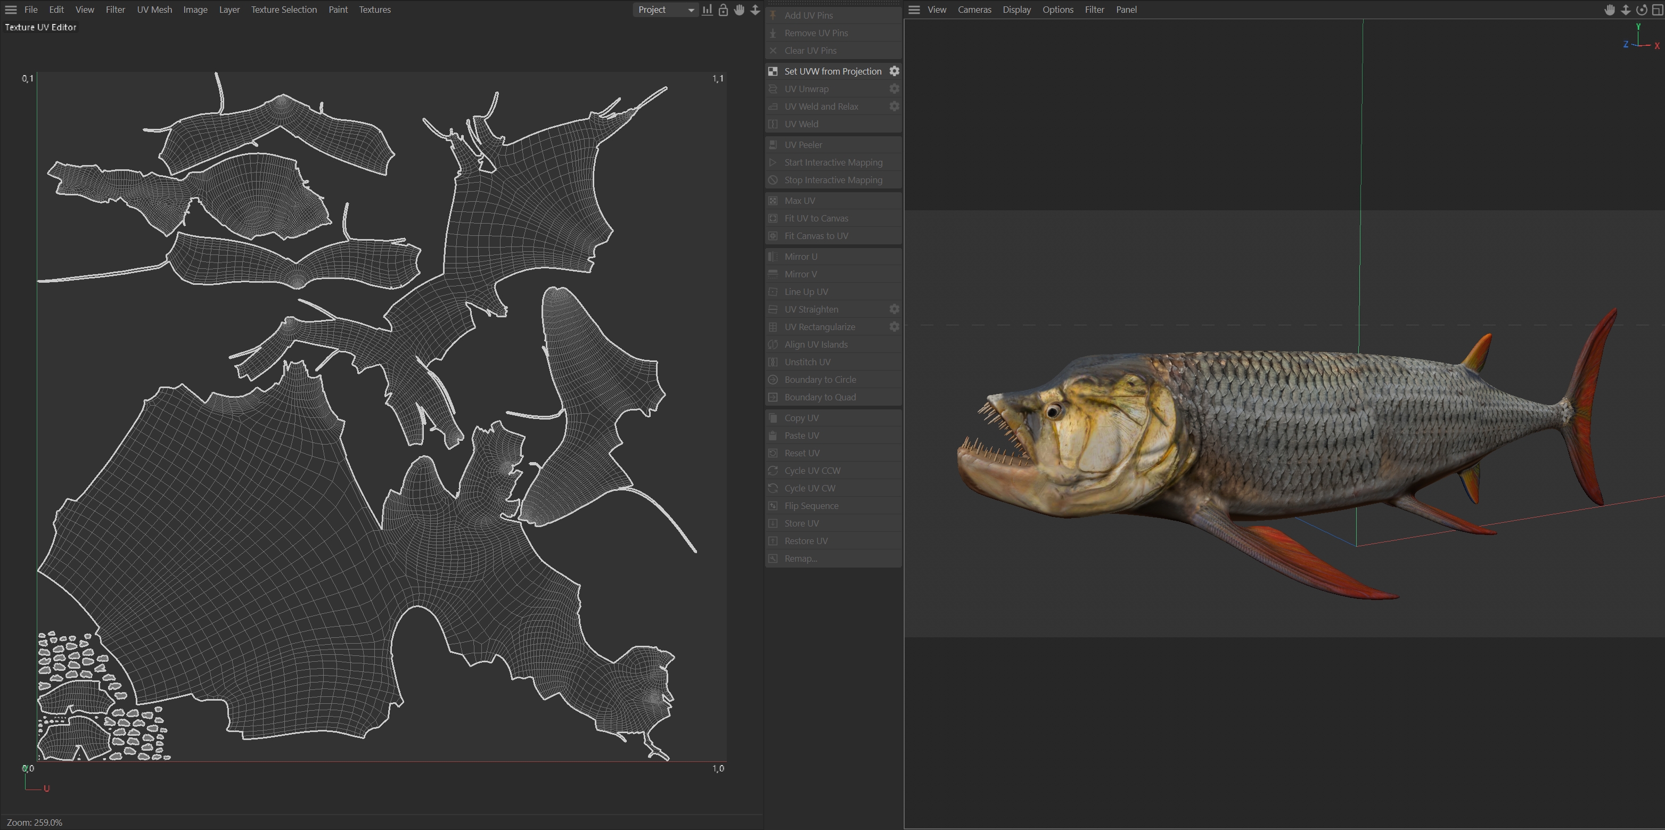Open UV Straighten settings gear
1665x830 pixels.
pyautogui.click(x=894, y=309)
